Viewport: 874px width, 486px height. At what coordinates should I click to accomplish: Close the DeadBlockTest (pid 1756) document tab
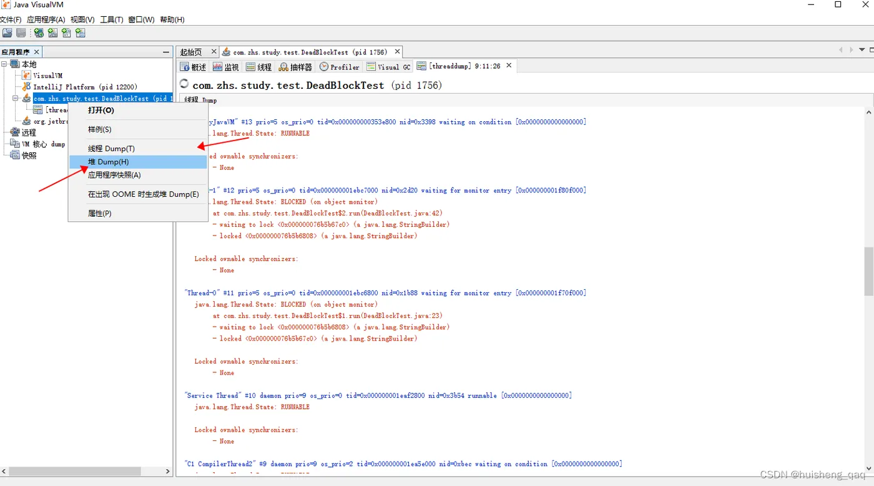[397, 52]
